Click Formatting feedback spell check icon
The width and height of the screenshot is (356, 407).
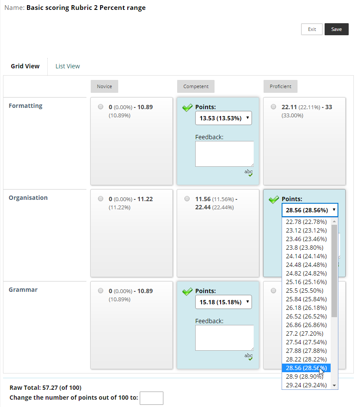tap(249, 173)
